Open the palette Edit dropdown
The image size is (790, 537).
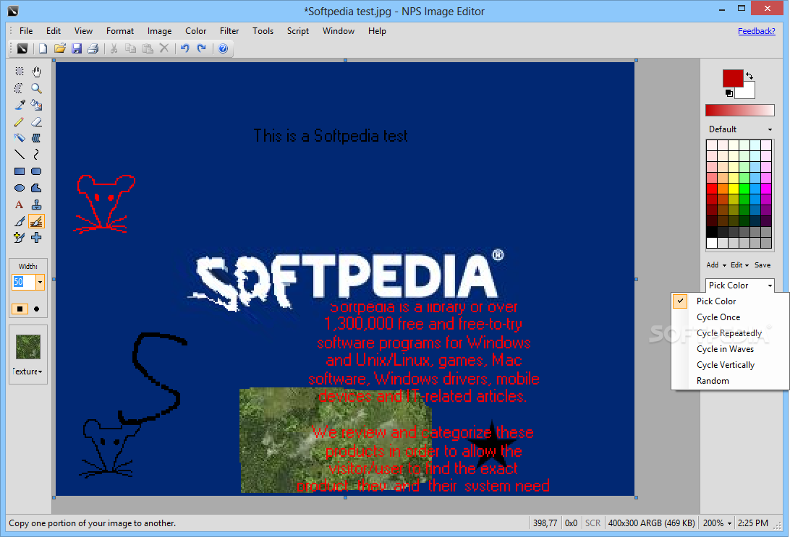point(739,265)
